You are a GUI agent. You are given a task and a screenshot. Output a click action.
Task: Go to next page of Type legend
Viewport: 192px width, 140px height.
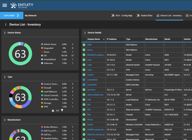coord(62,110)
